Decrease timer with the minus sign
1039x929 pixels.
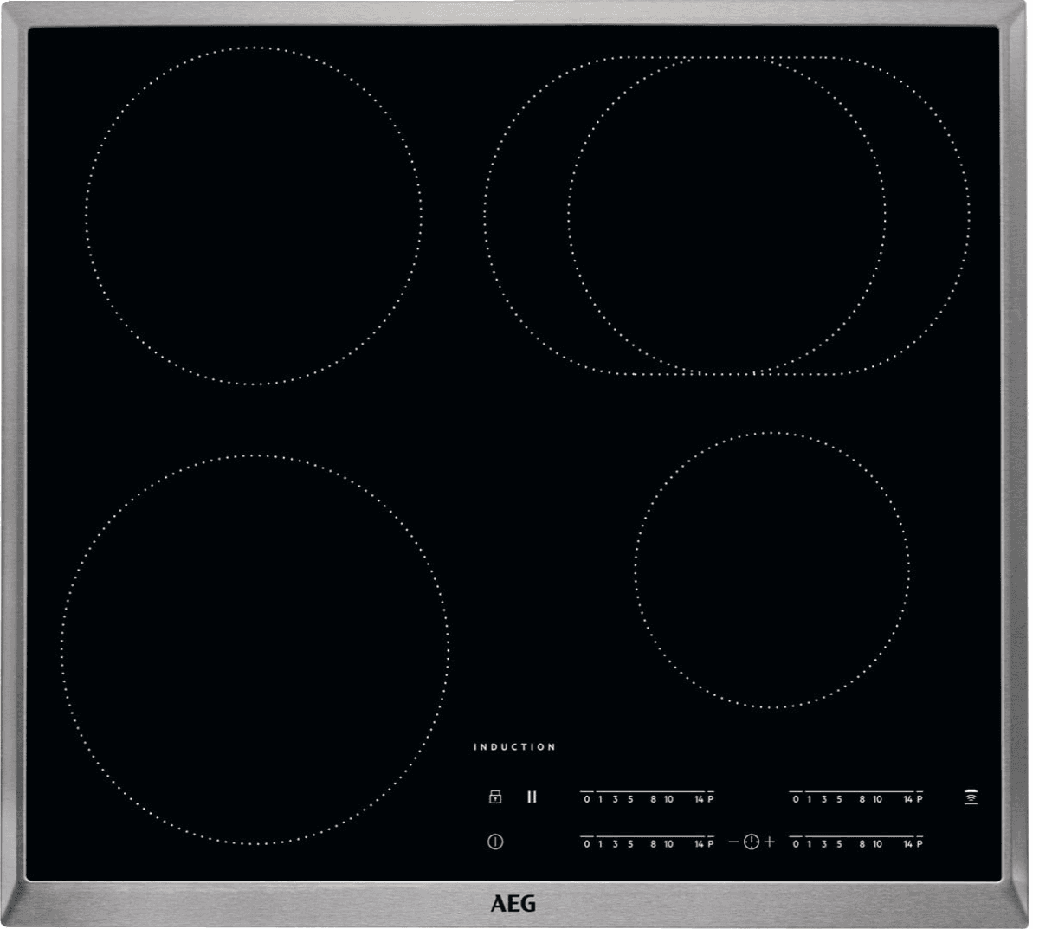click(733, 842)
